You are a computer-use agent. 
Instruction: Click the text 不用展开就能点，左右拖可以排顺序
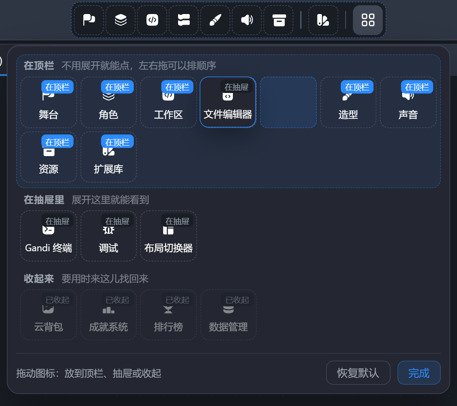pos(139,66)
